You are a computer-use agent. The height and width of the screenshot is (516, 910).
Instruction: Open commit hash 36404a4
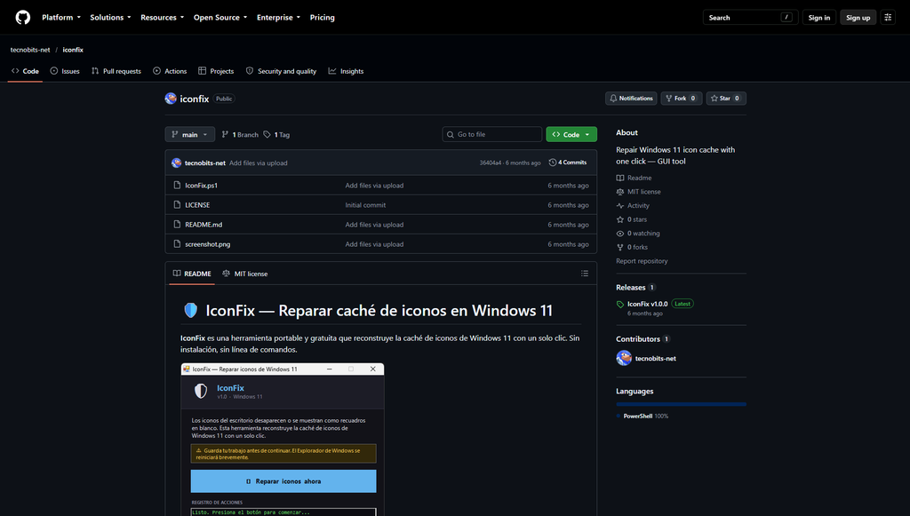click(x=491, y=163)
